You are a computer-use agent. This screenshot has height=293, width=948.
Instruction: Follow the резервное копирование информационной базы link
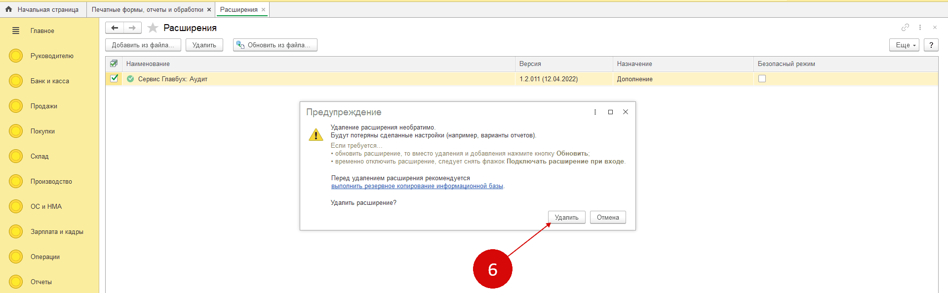[417, 186]
